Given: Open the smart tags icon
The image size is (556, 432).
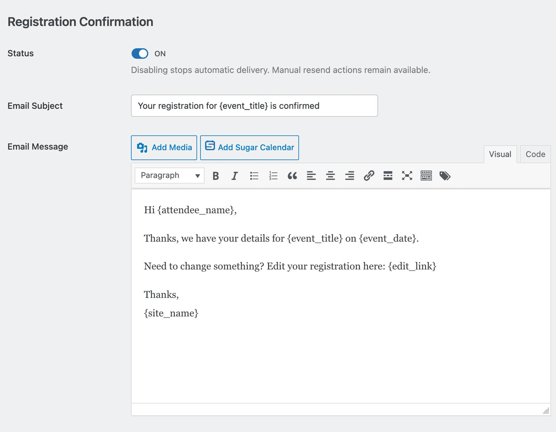Looking at the screenshot, I should 445,176.
